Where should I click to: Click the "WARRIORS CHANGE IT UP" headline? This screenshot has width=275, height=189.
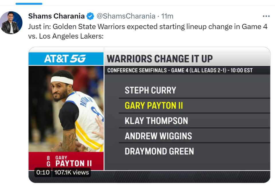pos(160,59)
